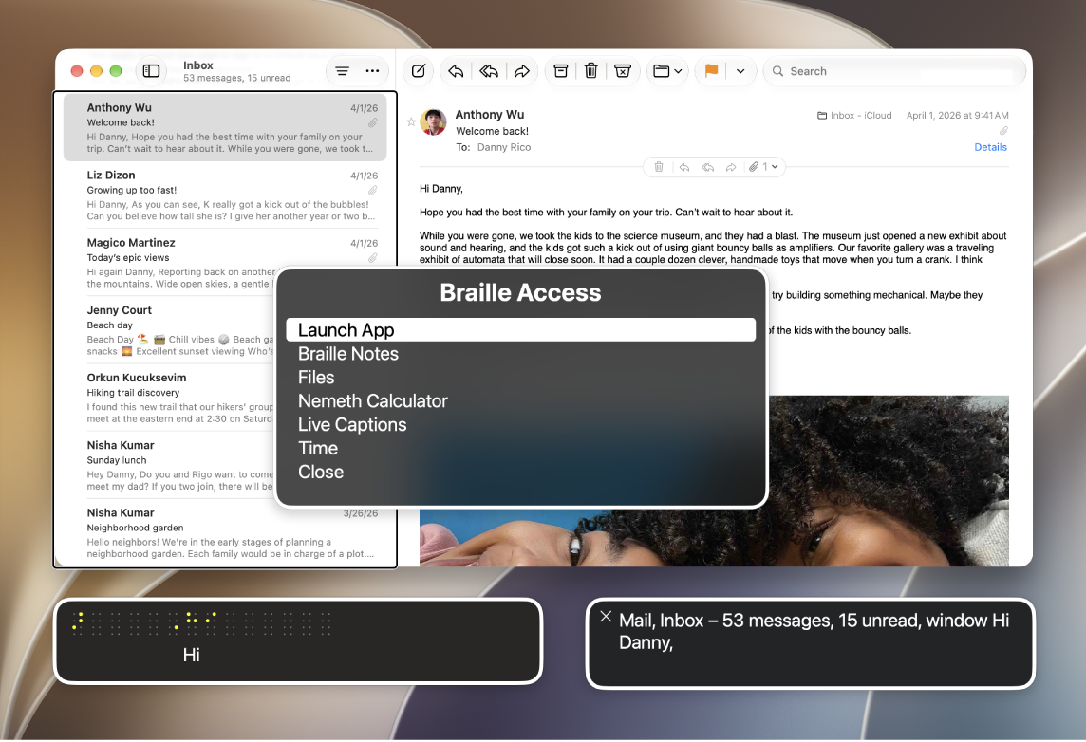Open the attachment dropdown showing 1
Screen dimensions: 1086x742
click(763, 167)
